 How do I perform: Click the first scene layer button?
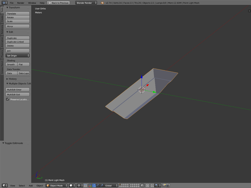[x=120, y=184]
